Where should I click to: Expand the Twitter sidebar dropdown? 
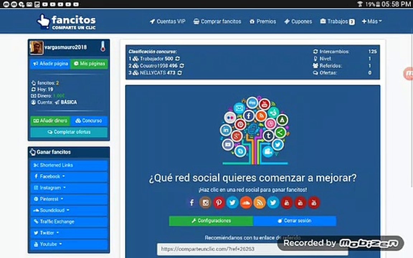click(69, 233)
